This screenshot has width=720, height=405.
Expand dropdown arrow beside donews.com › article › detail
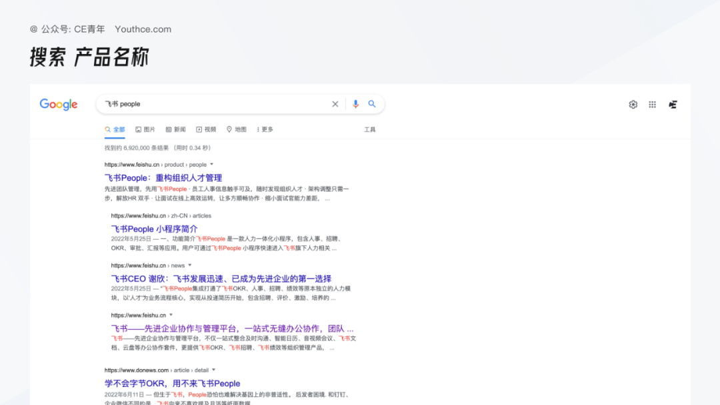point(213,370)
